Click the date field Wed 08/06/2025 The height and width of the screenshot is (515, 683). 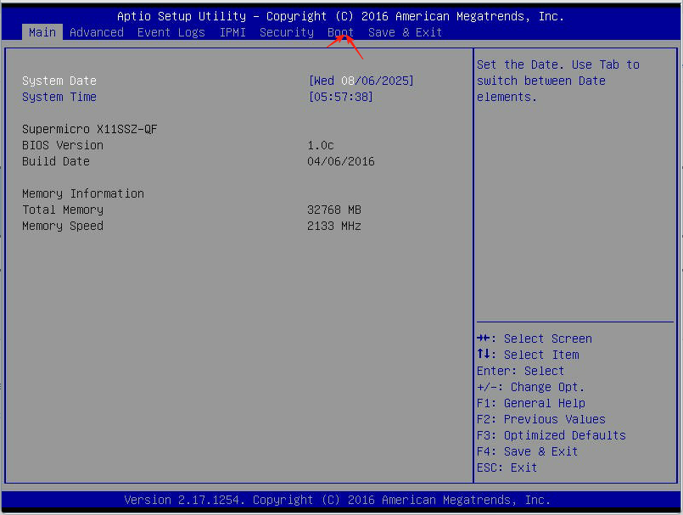[x=361, y=81]
